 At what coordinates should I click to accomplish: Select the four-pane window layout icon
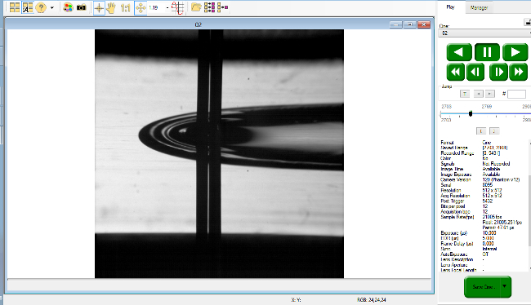tap(15, 7)
